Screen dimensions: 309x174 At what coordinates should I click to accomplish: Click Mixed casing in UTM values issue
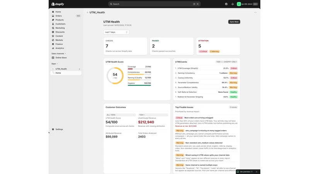207,155
